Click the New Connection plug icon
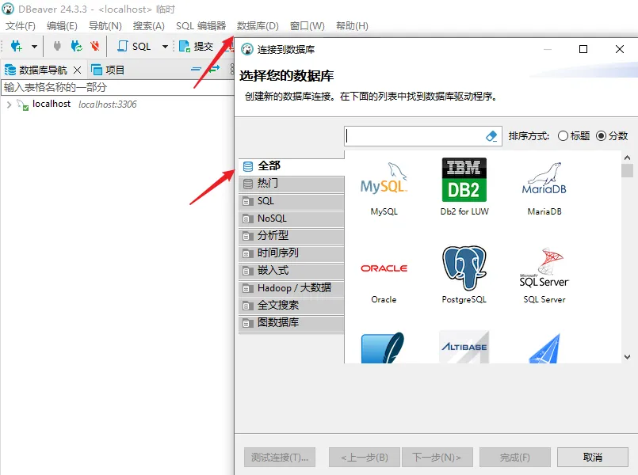Viewport: 638px width, 475px height. tap(17, 47)
